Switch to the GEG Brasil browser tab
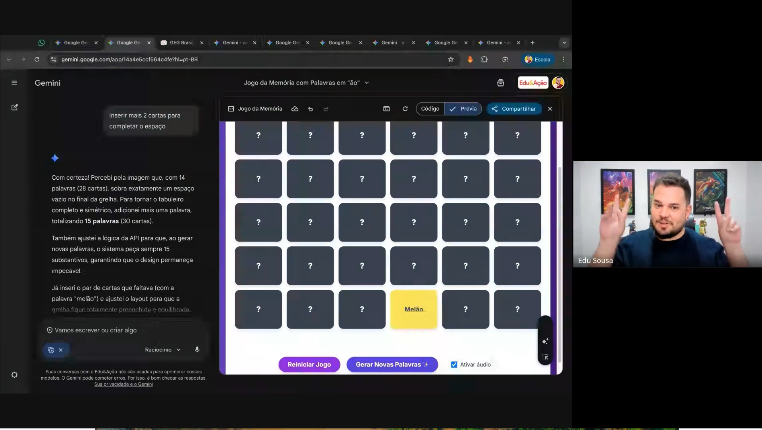This screenshot has width=762, height=430. [181, 43]
